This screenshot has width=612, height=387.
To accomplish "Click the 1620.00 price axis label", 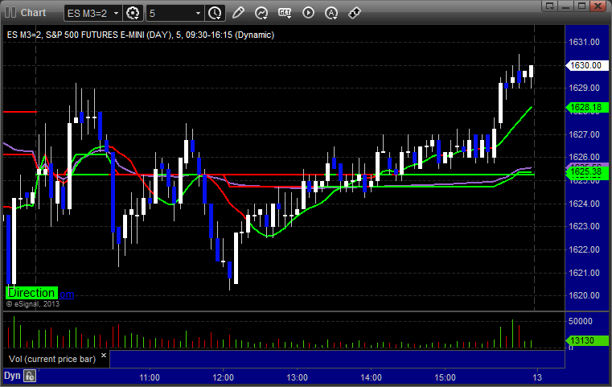I will 585,295.
